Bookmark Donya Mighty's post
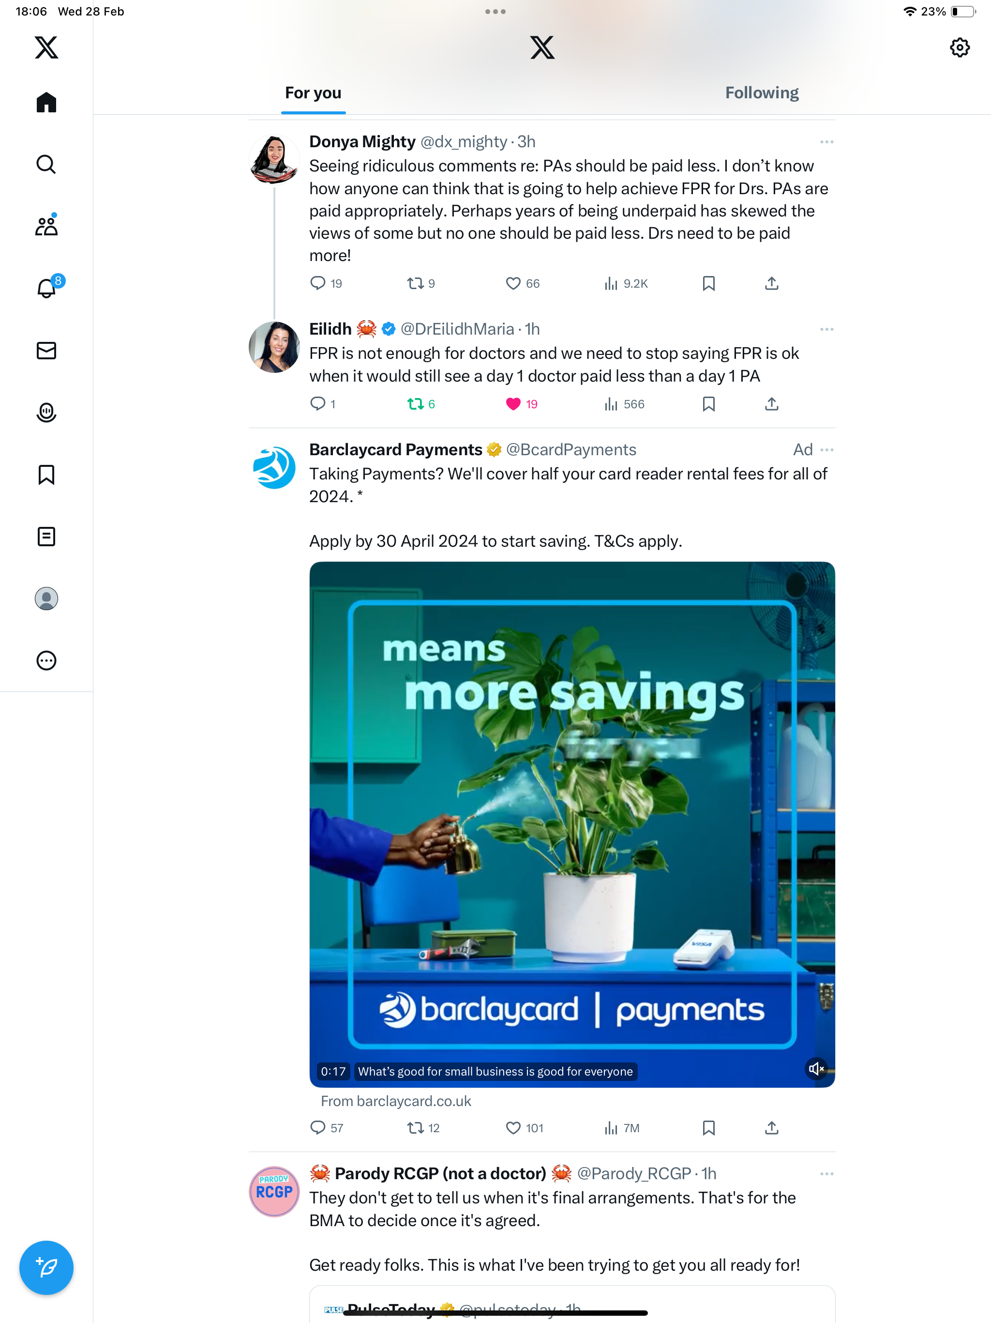 [708, 283]
